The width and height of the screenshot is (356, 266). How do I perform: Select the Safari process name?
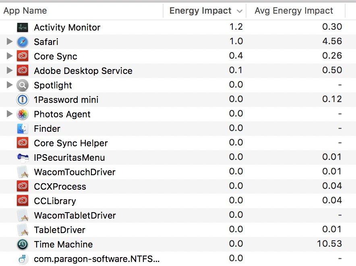pos(46,42)
